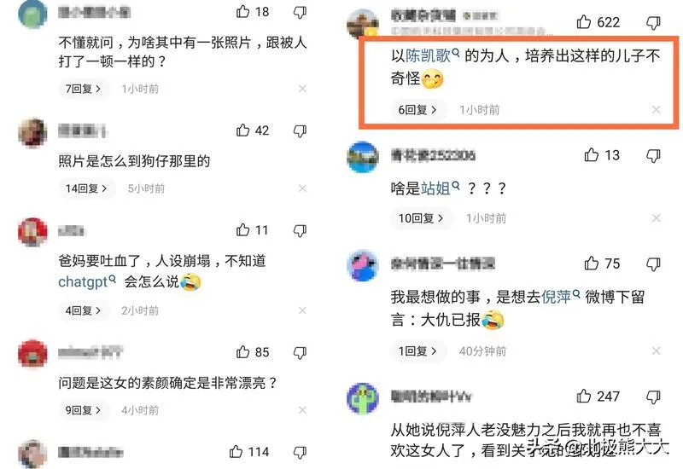Image resolution: width=683 pixels, height=469 pixels.
Task: Like the comment with 114 likes
Action: (236, 452)
